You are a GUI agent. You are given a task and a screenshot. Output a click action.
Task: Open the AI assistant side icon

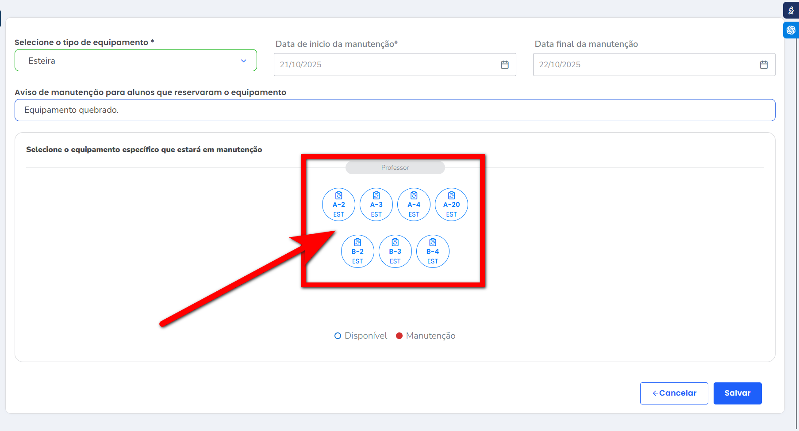click(791, 30)
